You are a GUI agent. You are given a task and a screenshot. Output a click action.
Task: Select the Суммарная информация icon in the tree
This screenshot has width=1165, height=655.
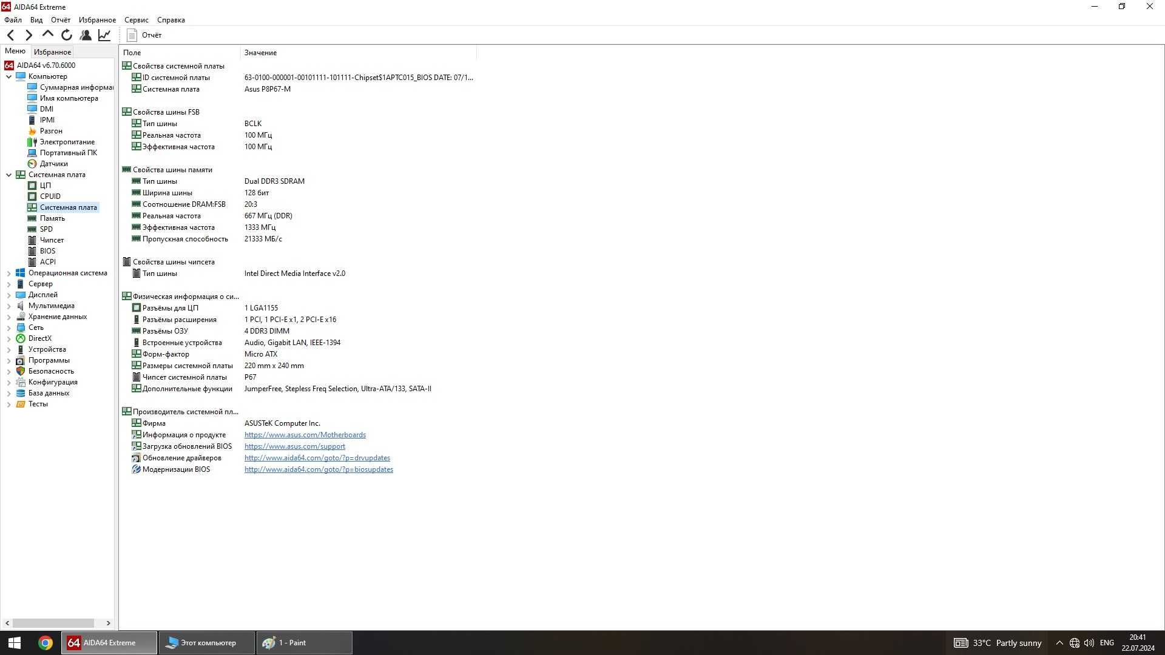point(32,87)
